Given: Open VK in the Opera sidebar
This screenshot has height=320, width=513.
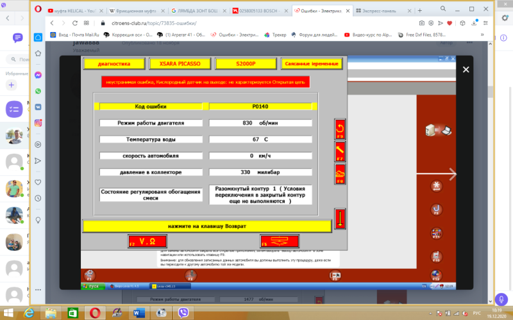Looking at the screenshot, I should [38, 107].
